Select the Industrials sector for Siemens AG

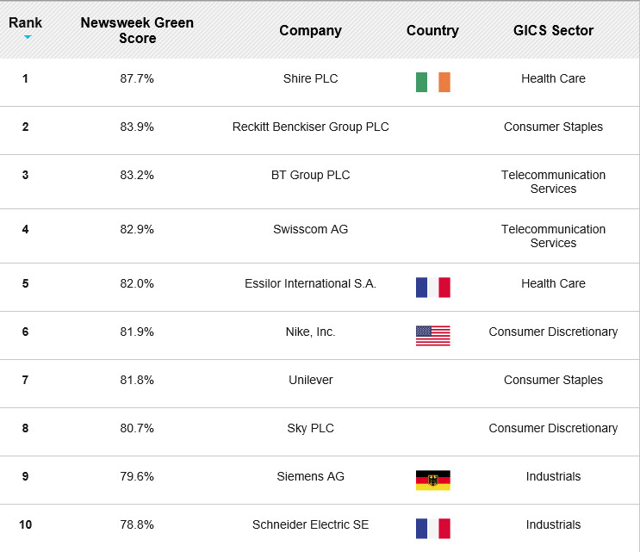pos(553,476)
